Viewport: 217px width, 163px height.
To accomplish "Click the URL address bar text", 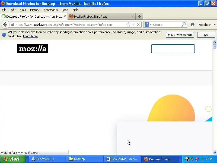I will 64,25.
